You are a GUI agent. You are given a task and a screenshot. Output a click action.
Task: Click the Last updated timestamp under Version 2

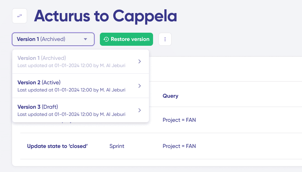71,90
